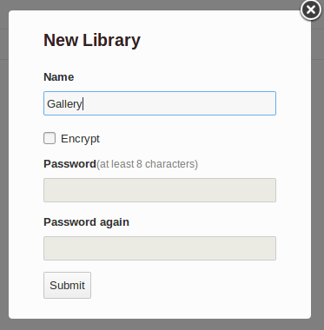
Task: Click the greyed-out first password box
Action: pyautogui.click(x=160, y=190)
